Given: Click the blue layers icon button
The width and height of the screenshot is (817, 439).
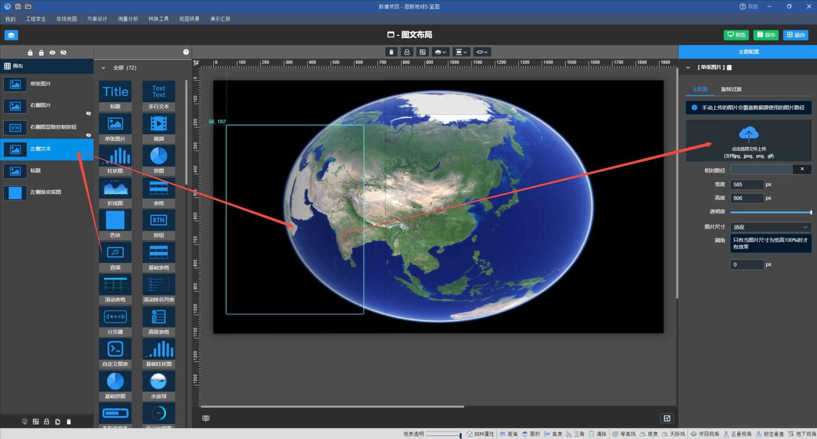Looking at the screenshot, I should click(x=12, y=35).
